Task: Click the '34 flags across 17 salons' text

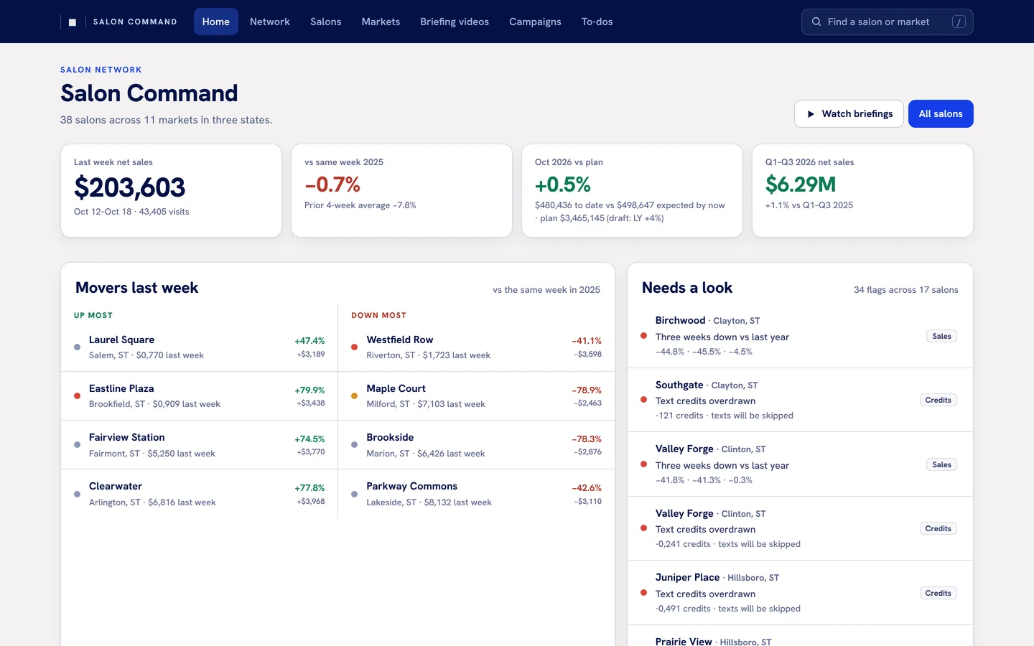Action: click(905, 290)
